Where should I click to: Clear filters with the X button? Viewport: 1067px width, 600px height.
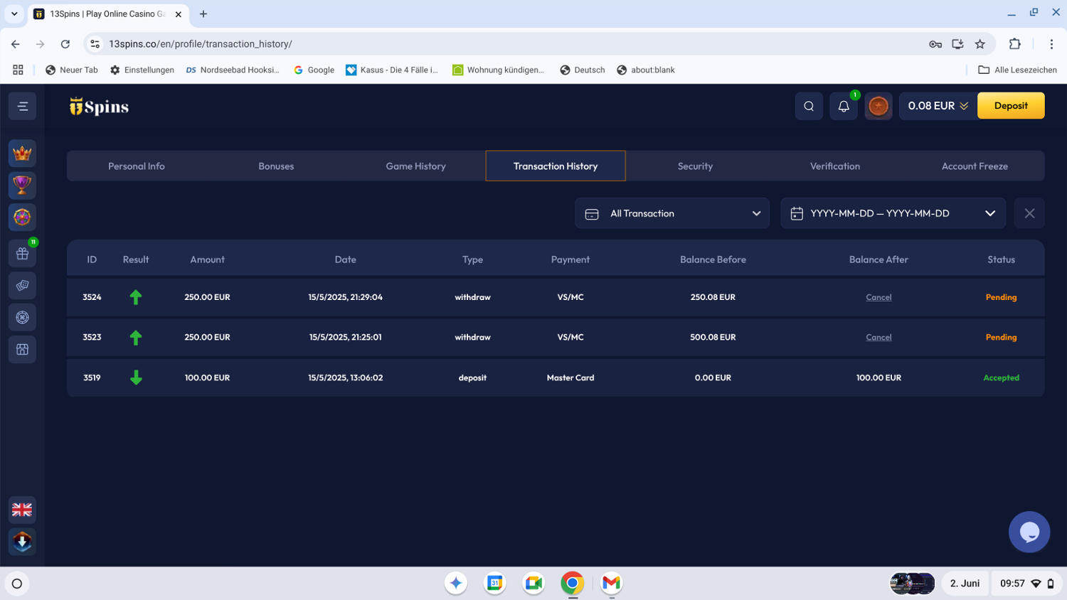tap(1029, 213)
